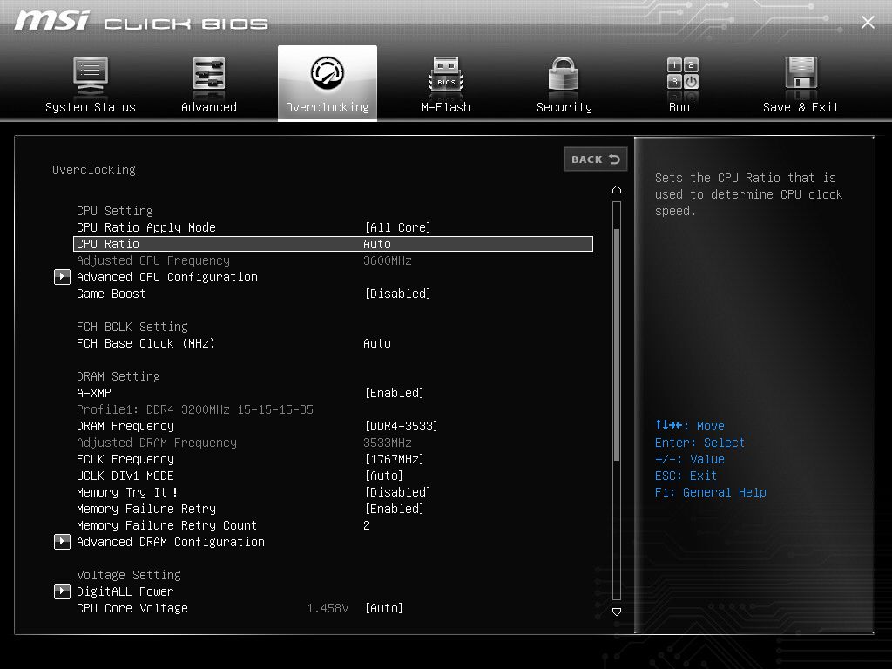The height and width of the screenshot is (669, 892).
Task: Switch to the Overclocking tab
Action: 327,83
